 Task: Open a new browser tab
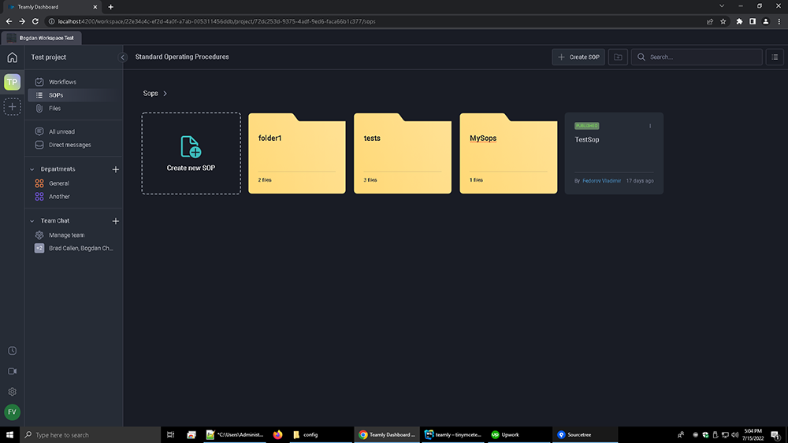point(110,7)
